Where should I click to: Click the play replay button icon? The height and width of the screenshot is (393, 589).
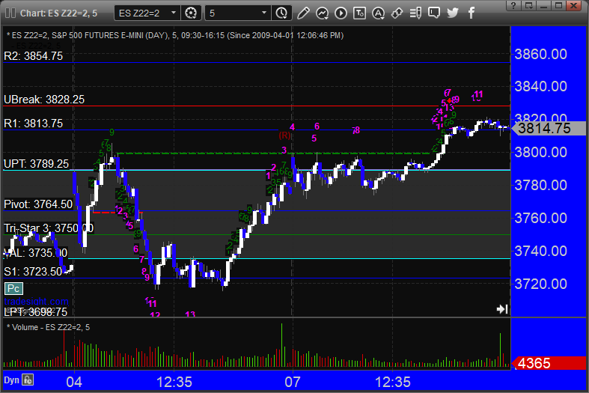click(341, 13)
